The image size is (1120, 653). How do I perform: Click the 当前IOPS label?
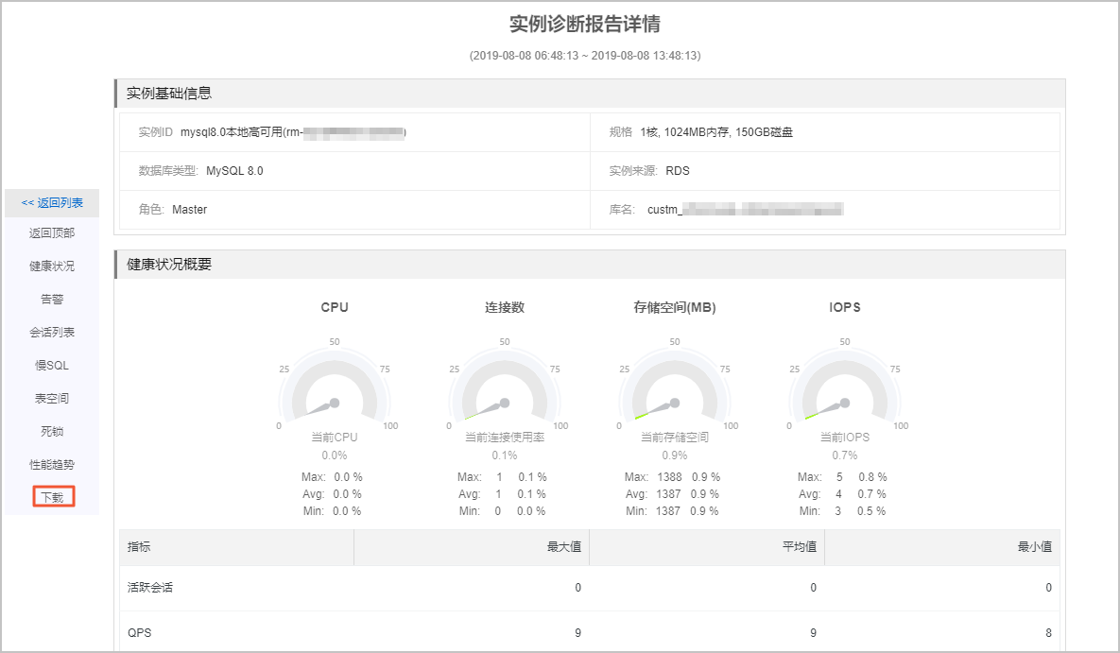844,438
